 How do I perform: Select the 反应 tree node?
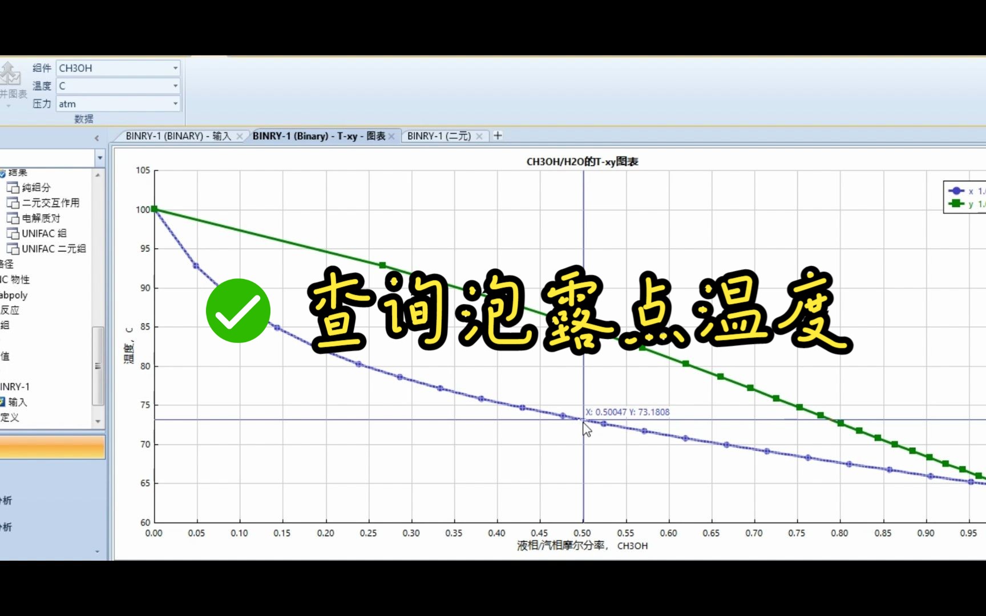point(10,310)
